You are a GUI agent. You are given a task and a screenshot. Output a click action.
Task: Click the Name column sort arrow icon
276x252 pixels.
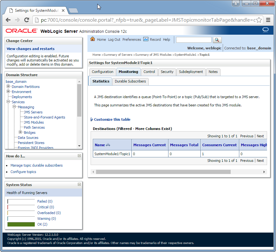click(108, 145)
